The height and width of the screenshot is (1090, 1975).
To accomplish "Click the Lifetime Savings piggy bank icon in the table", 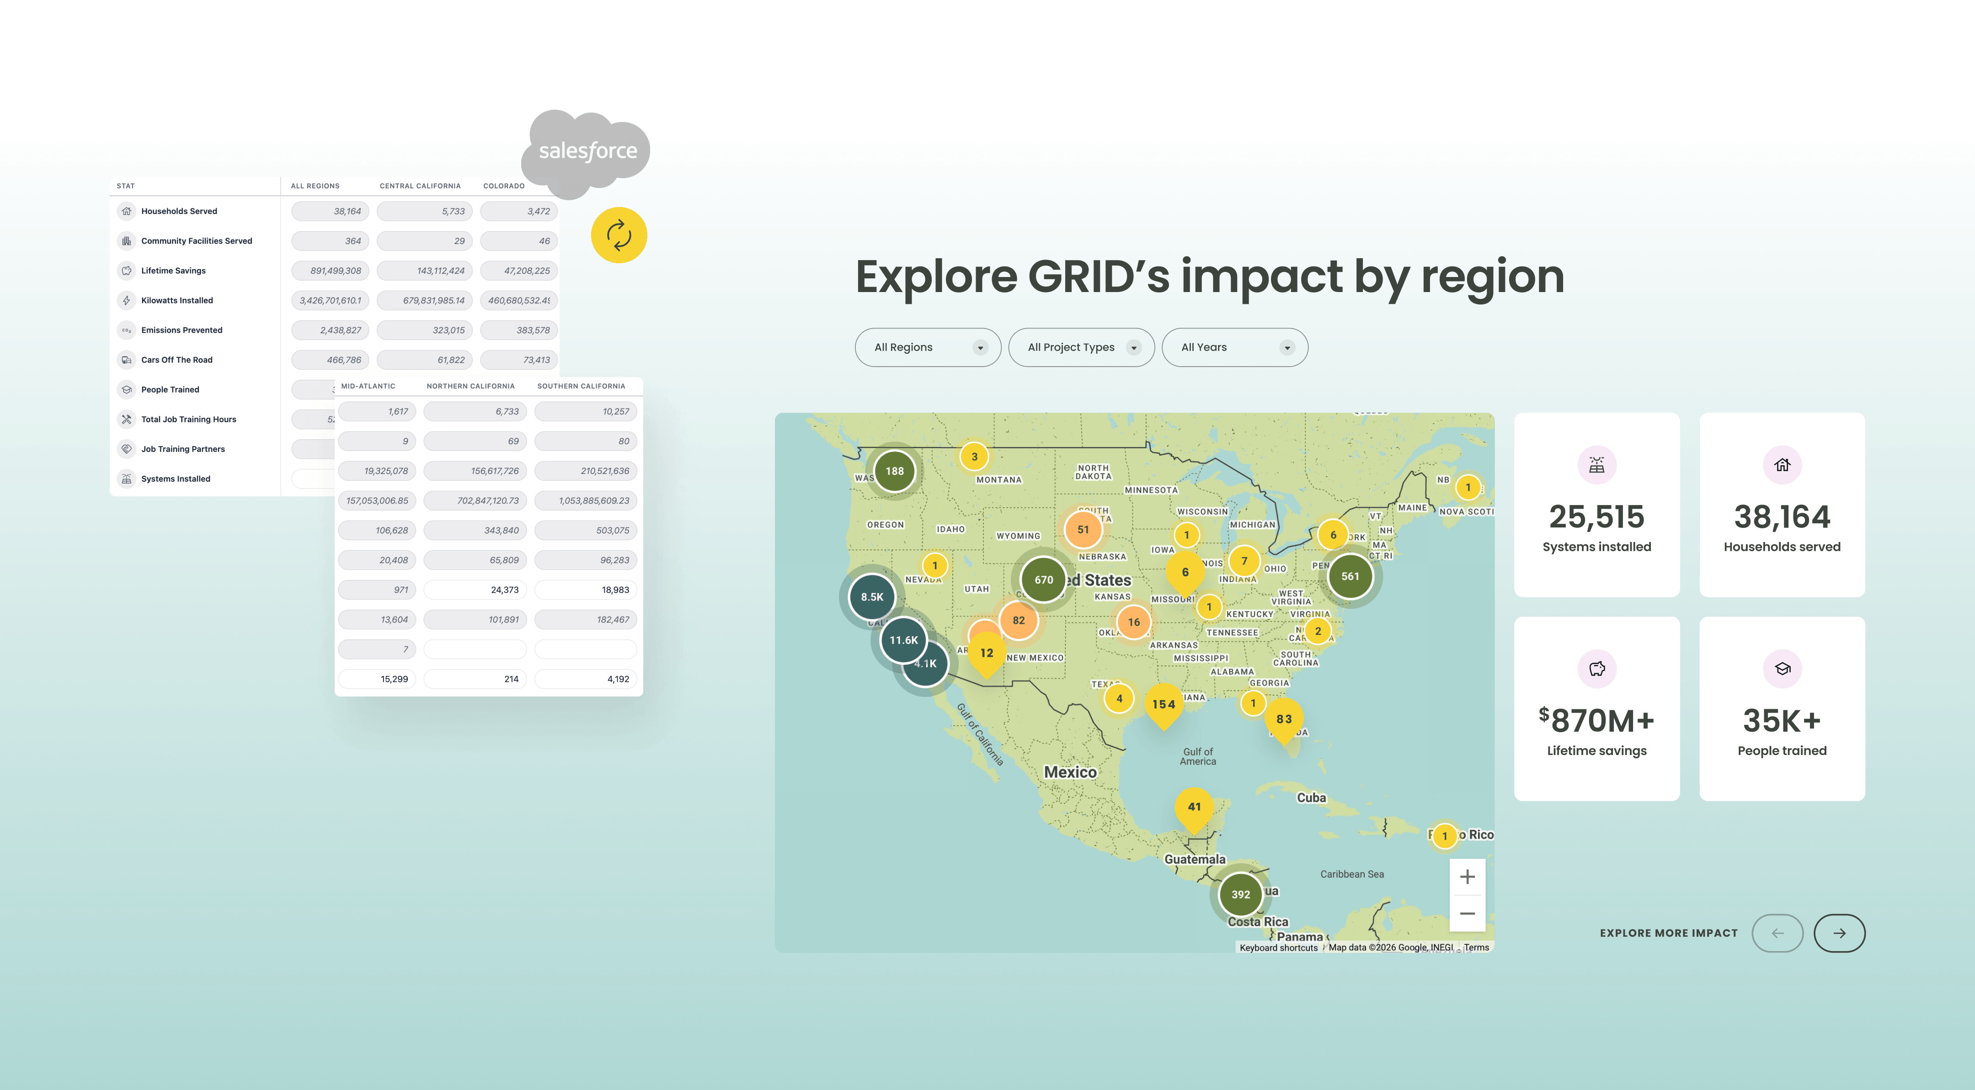I will pyautogui.click(x=127, y=271).
